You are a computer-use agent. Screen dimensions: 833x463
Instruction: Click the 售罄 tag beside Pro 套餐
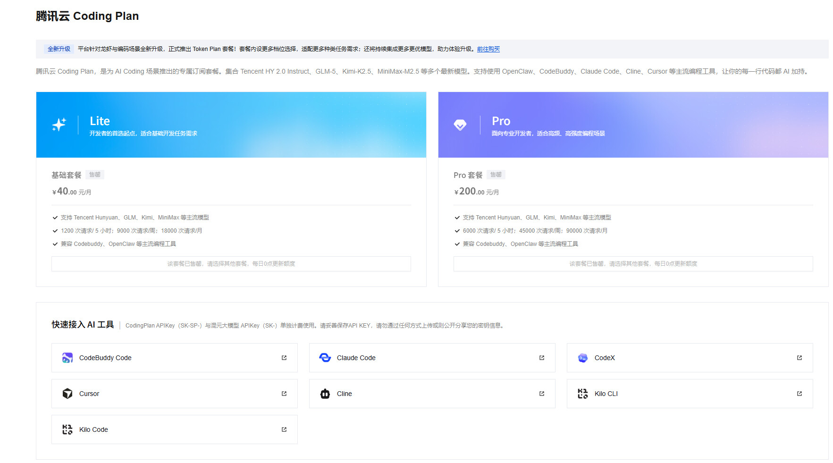[x=496, y=175]
